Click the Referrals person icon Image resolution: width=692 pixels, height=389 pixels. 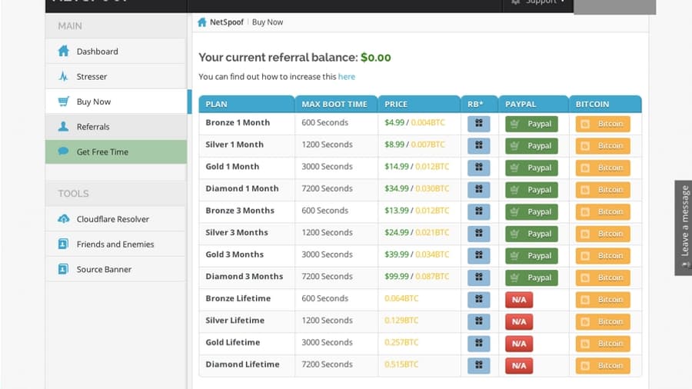[x=64, y=127]
